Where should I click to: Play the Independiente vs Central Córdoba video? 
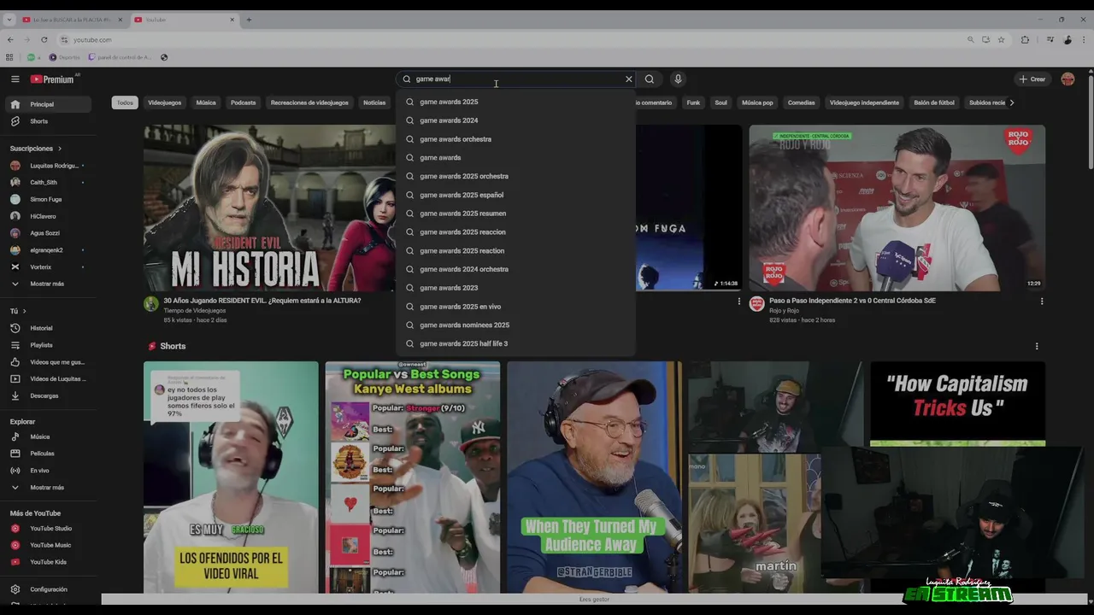click(x=897, y=208)
